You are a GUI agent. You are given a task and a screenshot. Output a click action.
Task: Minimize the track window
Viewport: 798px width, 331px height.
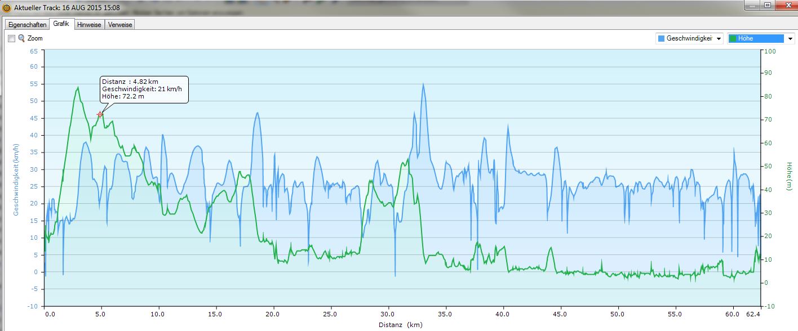coord(752,5)
